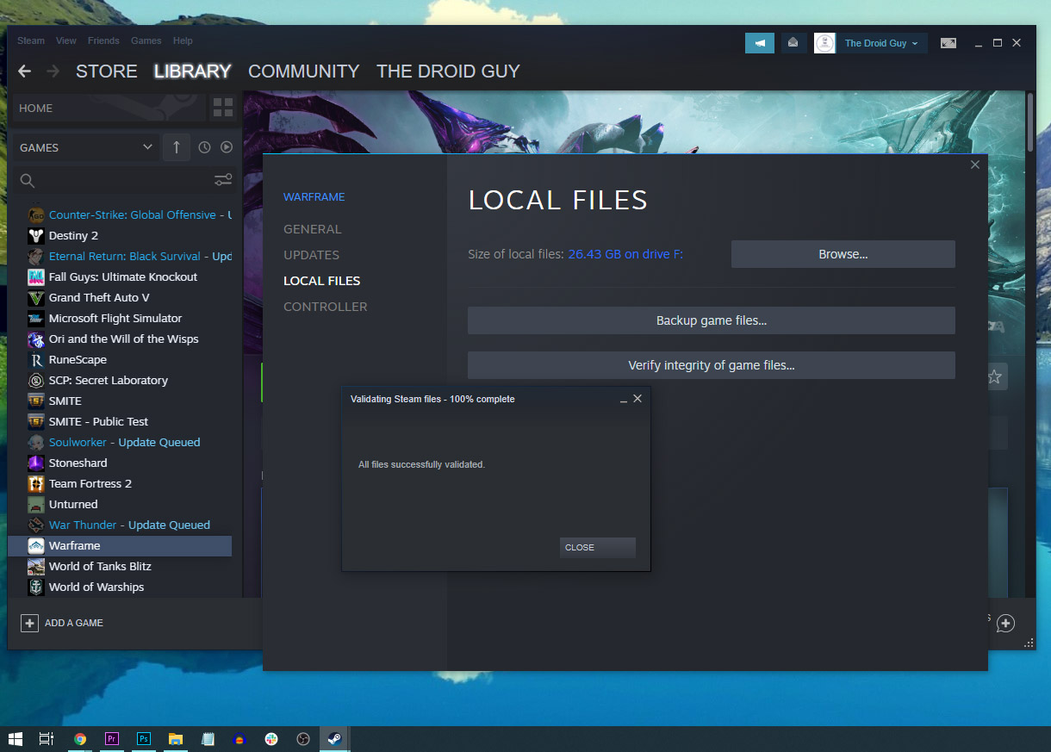
Task: Open Windows Start menu
Action: coord(15,739)
